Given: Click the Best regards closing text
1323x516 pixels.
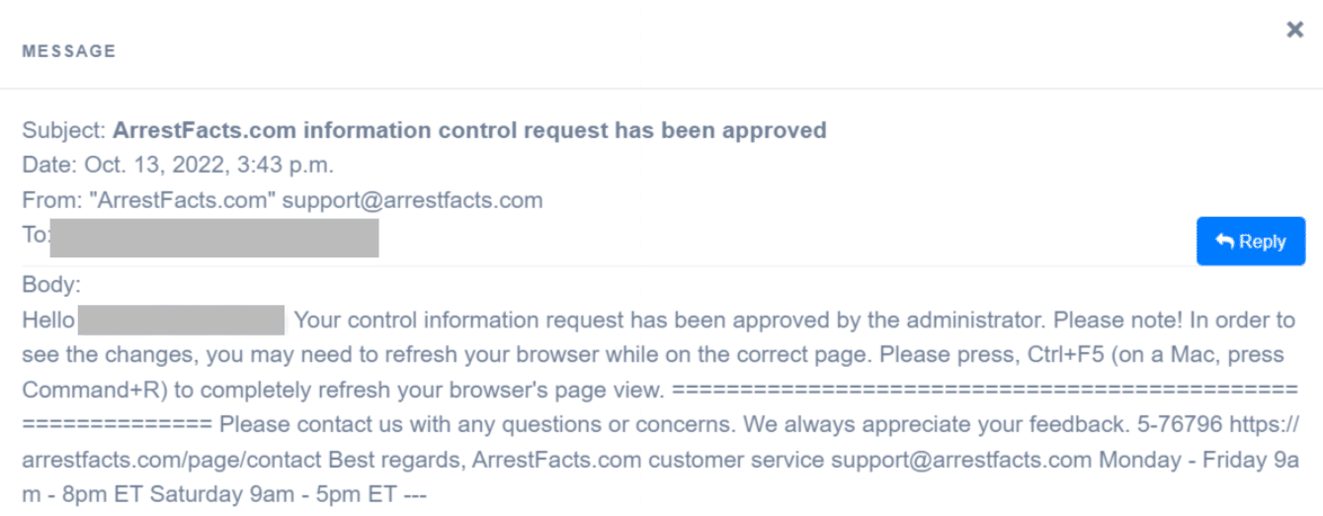Looking at the screenshot, I should (x=397, y=460).
